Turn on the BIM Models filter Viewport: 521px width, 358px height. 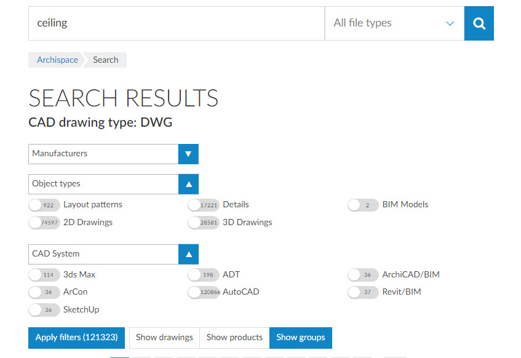point(363,205)
